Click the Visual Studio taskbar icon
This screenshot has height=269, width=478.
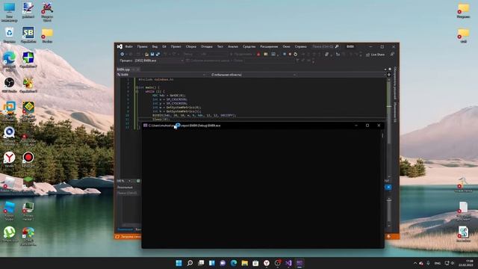tap(289, 263)
